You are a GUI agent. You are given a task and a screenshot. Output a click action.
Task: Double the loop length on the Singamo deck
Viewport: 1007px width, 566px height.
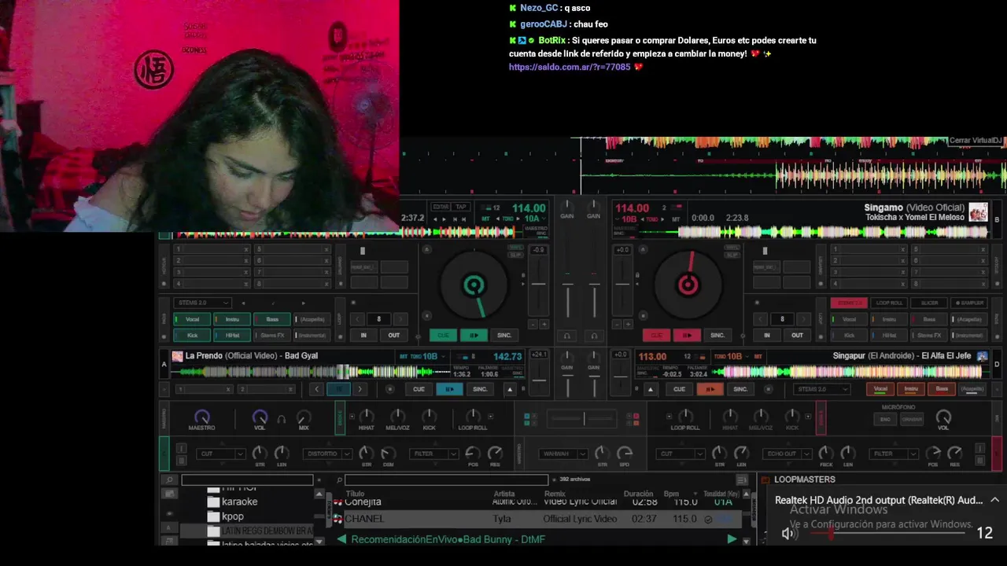point(804,319)
